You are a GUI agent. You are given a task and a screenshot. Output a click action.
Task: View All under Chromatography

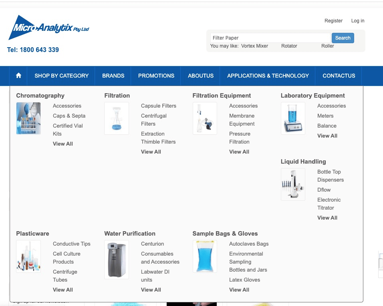tap(63, 144)
